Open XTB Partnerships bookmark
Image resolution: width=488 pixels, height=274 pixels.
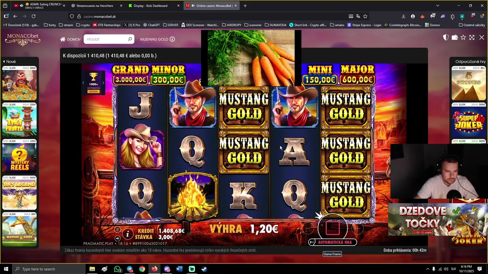click(x=106, y=25)
